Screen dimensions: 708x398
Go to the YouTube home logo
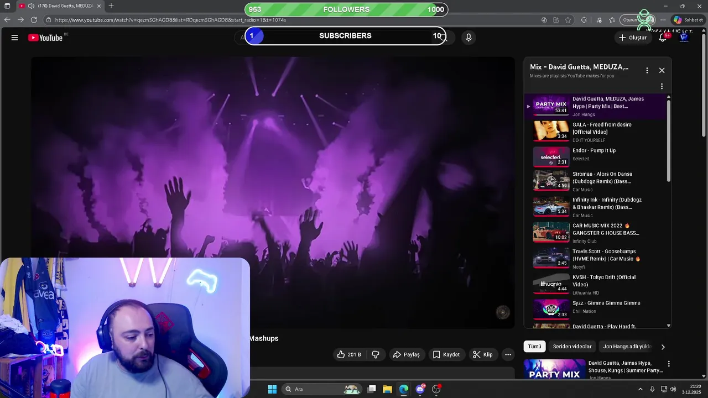[x=45, y=38]
